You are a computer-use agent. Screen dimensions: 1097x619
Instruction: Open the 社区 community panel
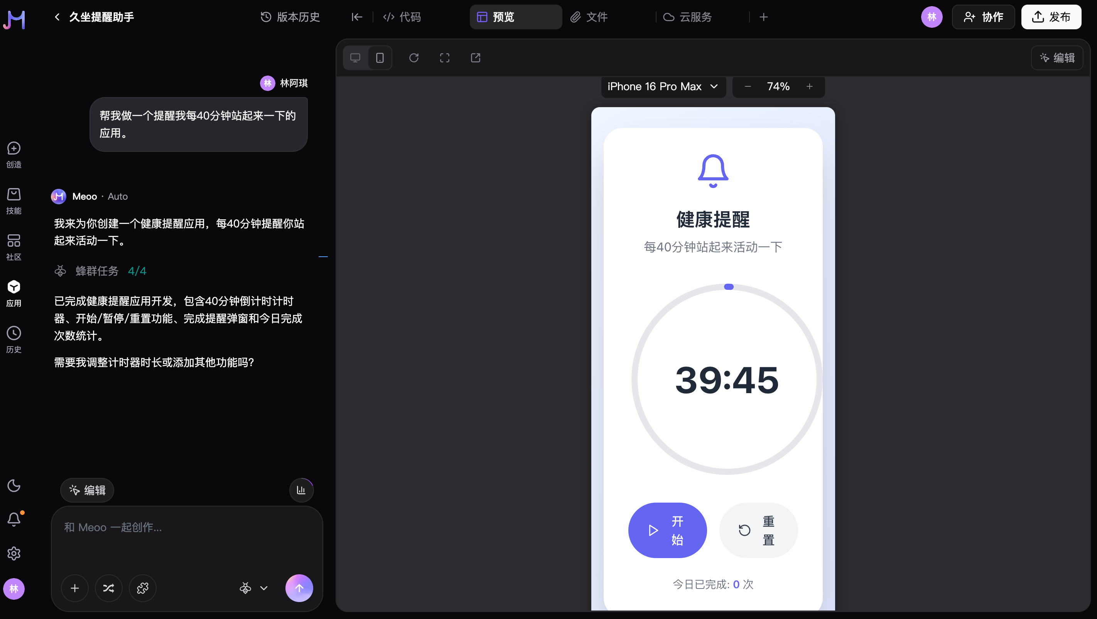click(14, 247)
